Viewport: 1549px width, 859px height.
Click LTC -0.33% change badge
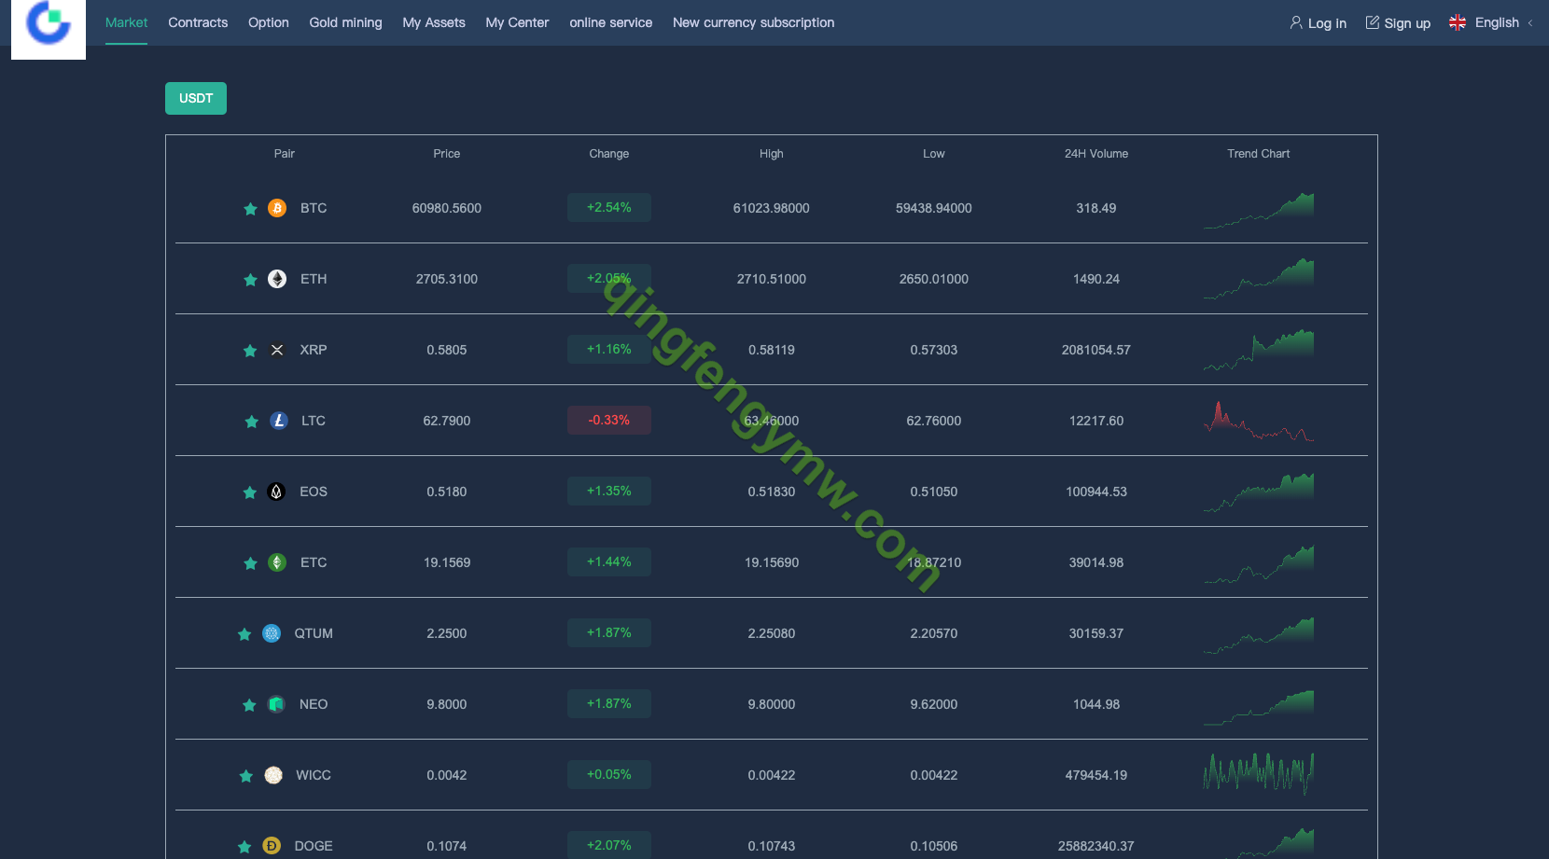[609, 421]
